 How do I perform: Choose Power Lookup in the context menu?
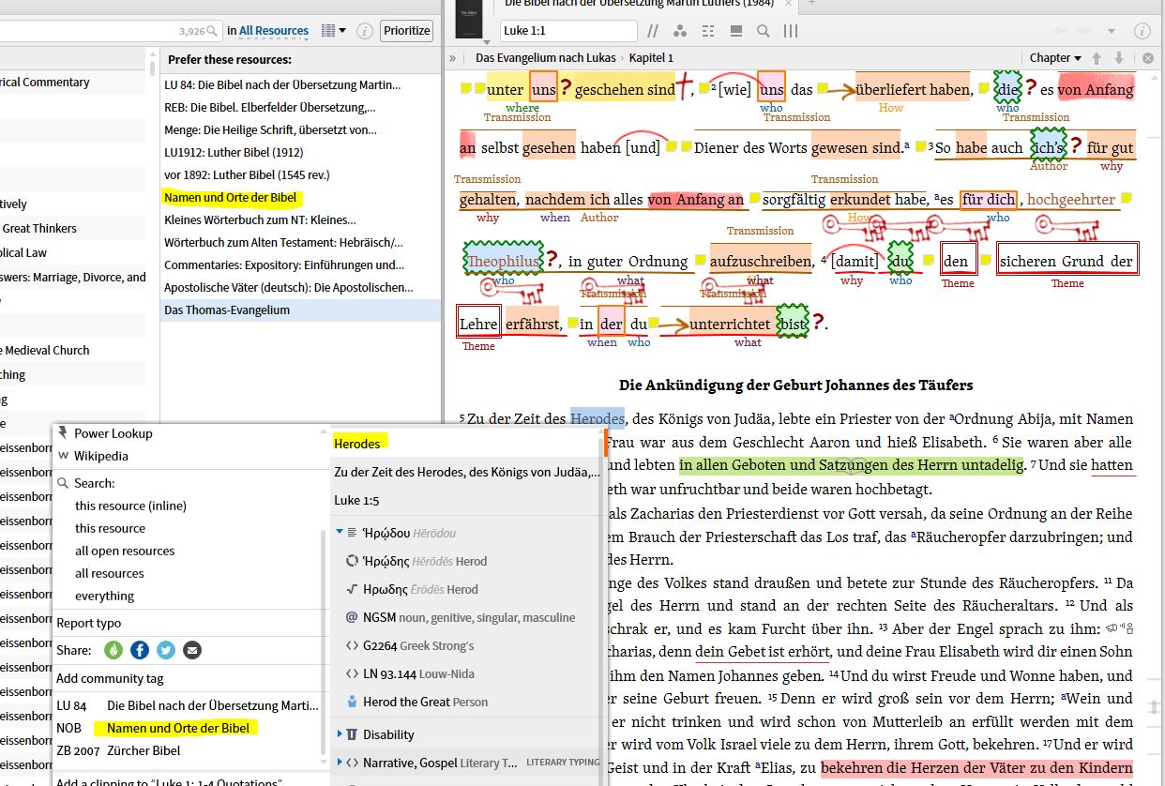pos(113,433)
